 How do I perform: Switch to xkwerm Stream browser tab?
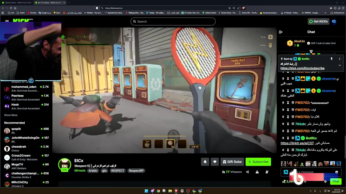(x=17, y=3)
